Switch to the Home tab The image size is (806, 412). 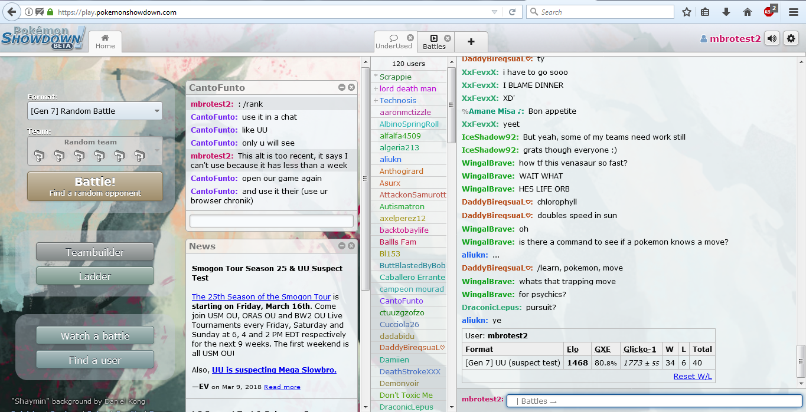pos(105,41)
